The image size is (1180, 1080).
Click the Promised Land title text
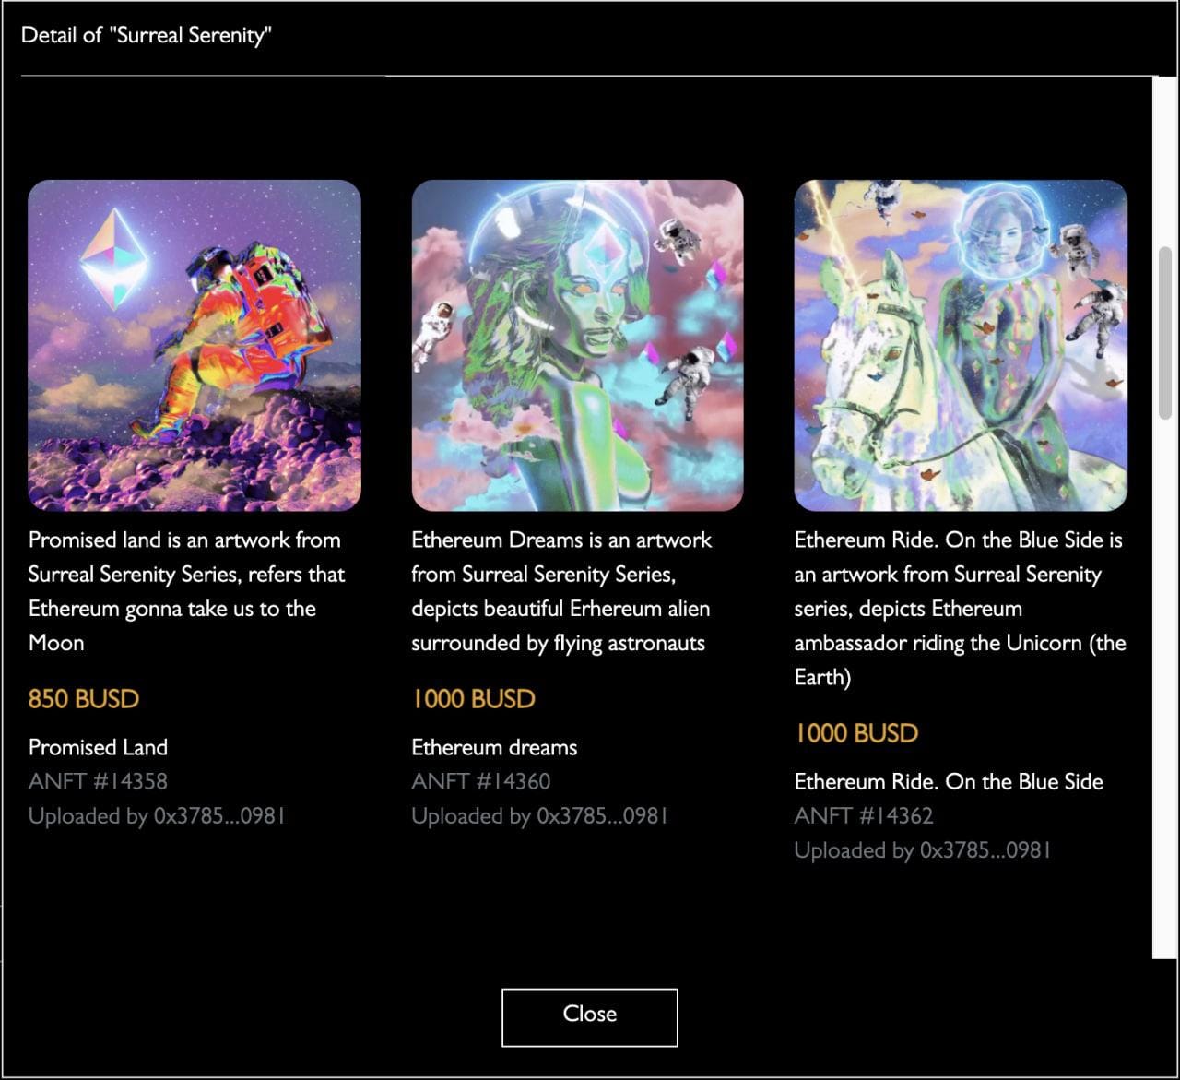pyautogui.click(x=99, y=747)
